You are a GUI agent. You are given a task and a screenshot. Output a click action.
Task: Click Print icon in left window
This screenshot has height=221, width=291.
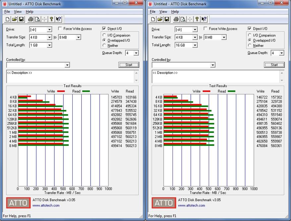[31, 19]
